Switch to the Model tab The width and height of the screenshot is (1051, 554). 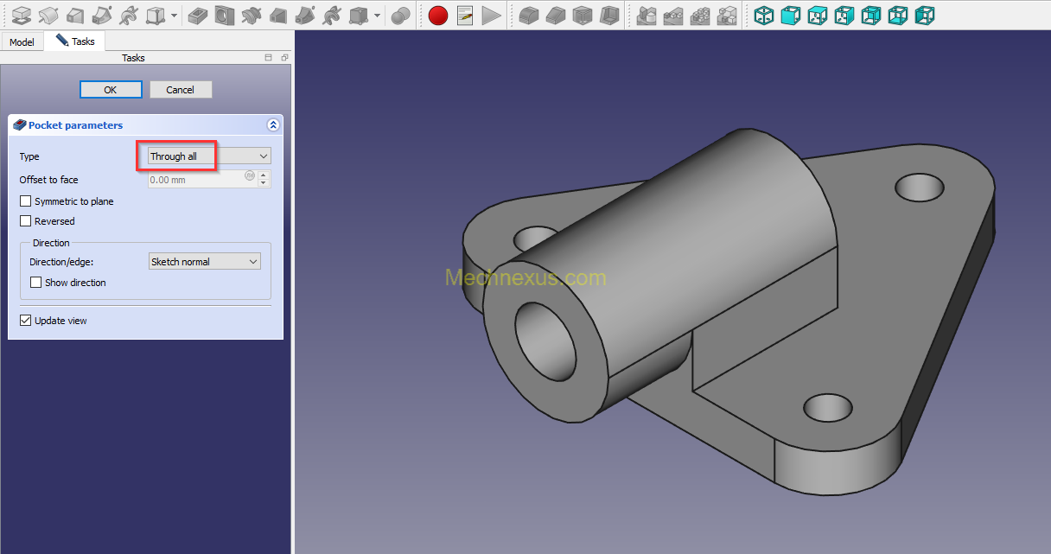(22, 41)
